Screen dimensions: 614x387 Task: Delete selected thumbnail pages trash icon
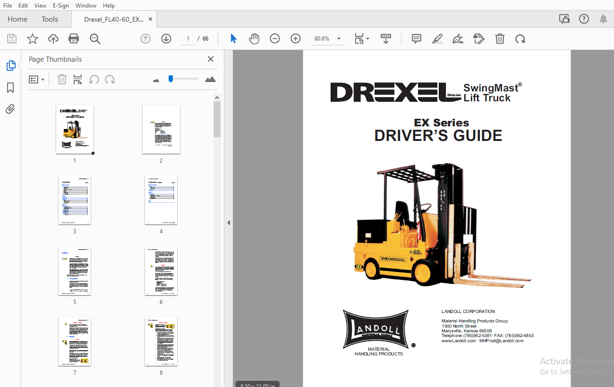click(62, 79)
